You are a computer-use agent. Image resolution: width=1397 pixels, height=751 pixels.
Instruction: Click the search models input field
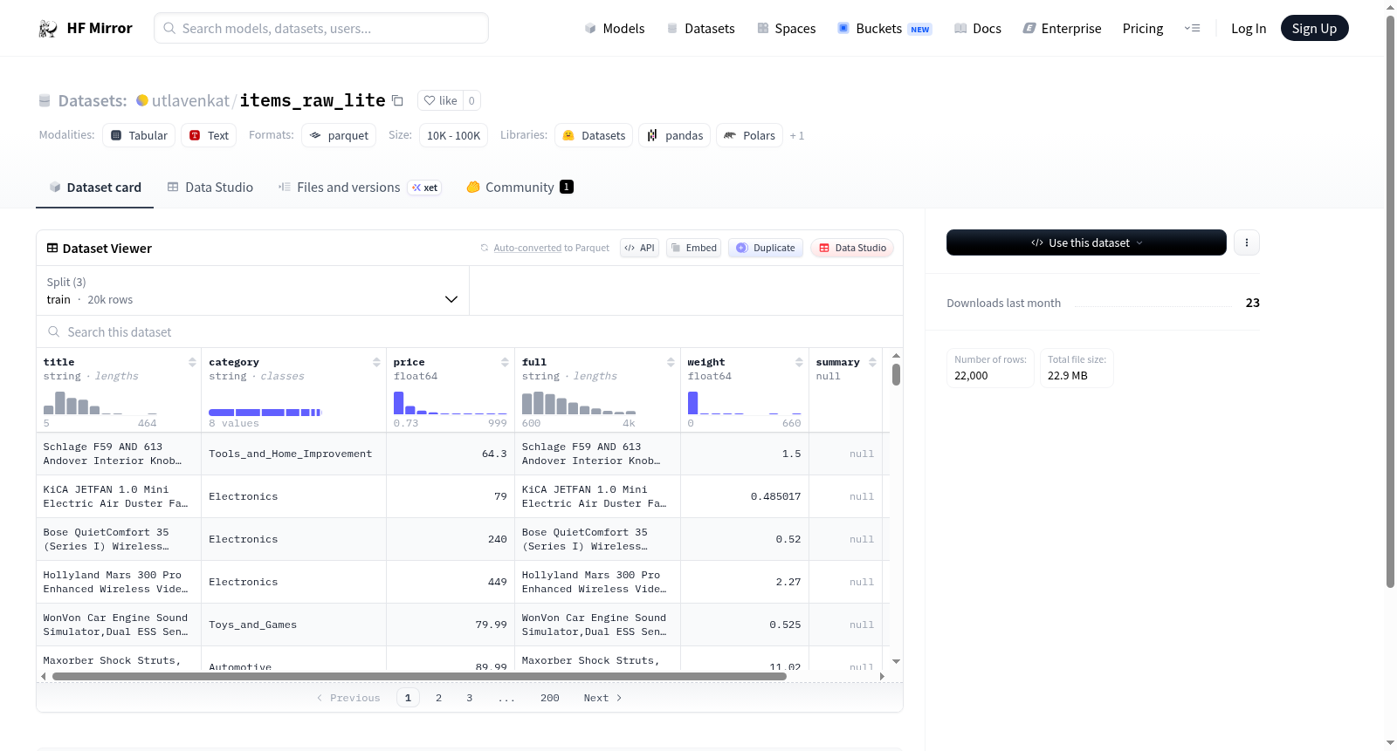click(321, 28)
